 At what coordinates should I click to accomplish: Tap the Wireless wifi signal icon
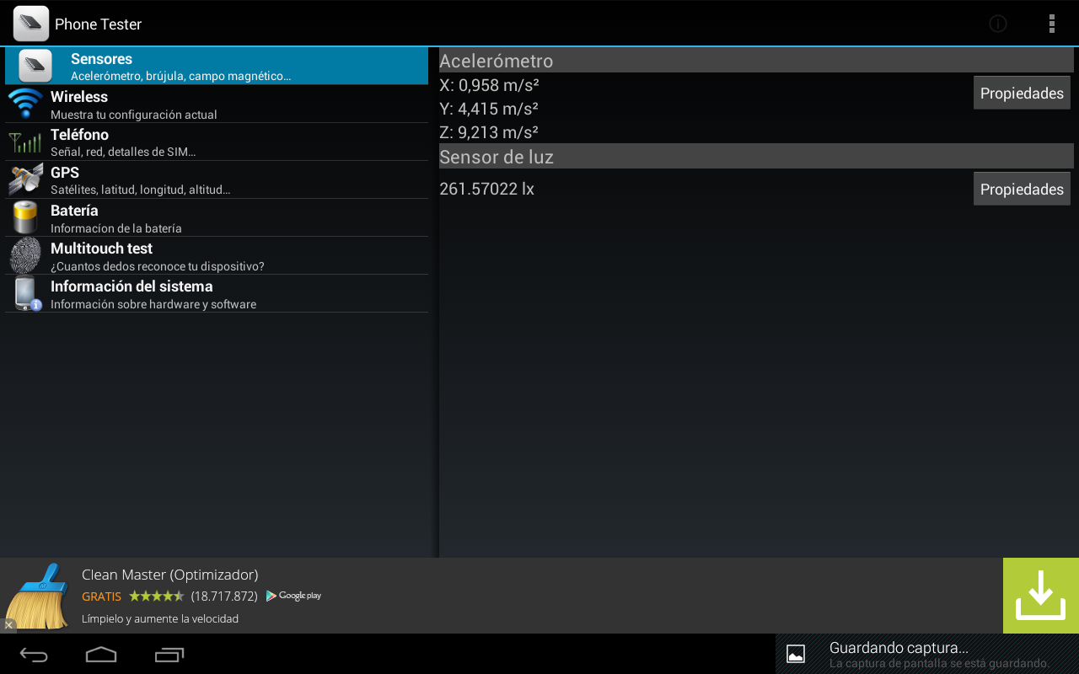click(25, 104)
